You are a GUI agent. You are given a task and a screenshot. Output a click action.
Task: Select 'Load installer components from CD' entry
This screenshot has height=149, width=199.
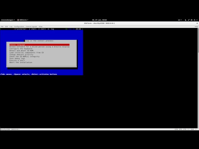26,52
